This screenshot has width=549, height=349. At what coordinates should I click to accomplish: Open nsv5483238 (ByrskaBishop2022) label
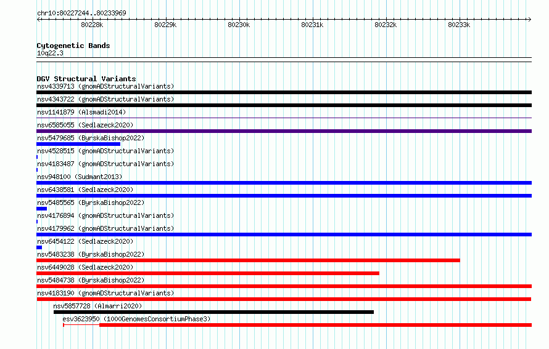[91, 254]
